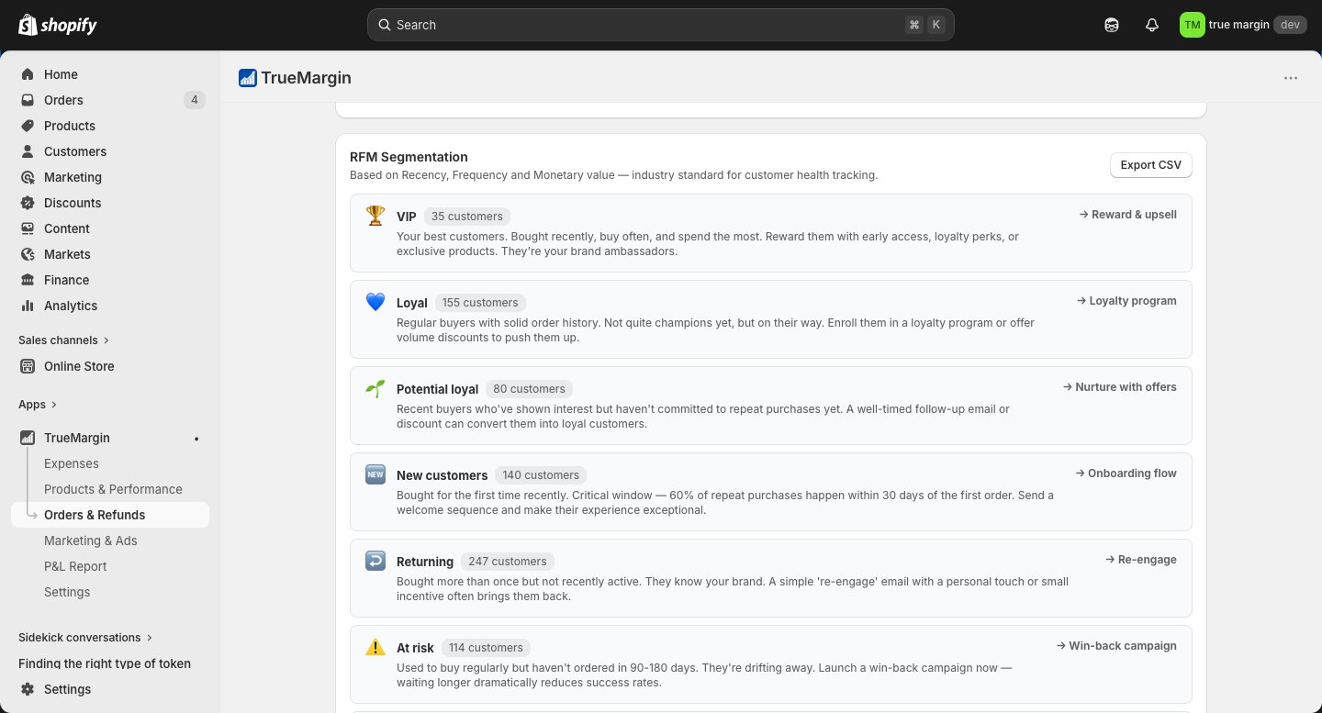Click the 35 customers badge

click(467, 217)
